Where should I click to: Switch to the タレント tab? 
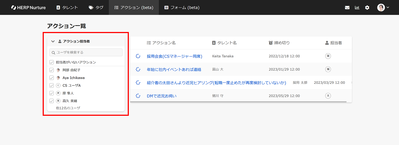click(67, 7)
